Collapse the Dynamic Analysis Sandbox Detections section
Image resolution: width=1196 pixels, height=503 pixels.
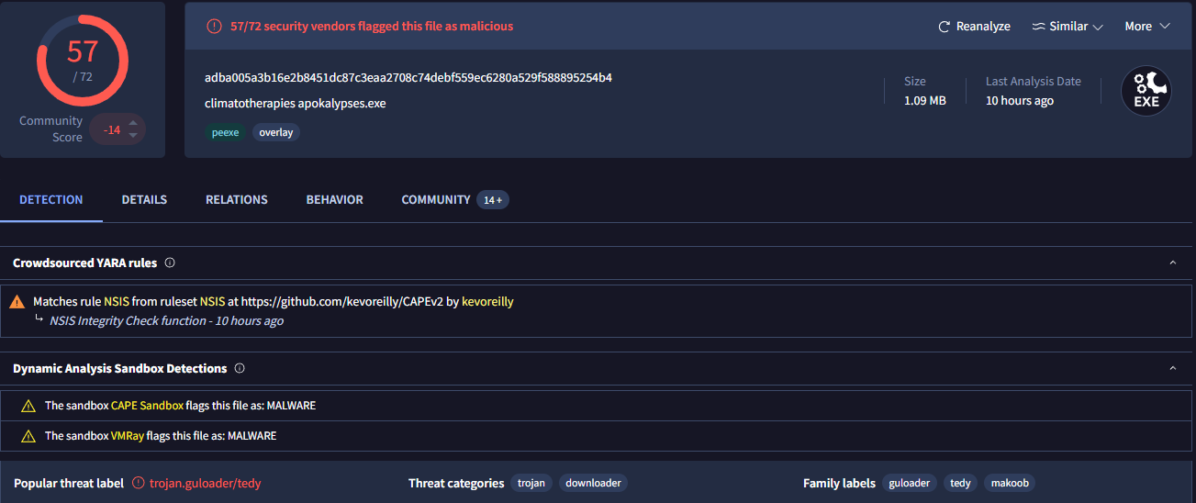(1172, 368)
